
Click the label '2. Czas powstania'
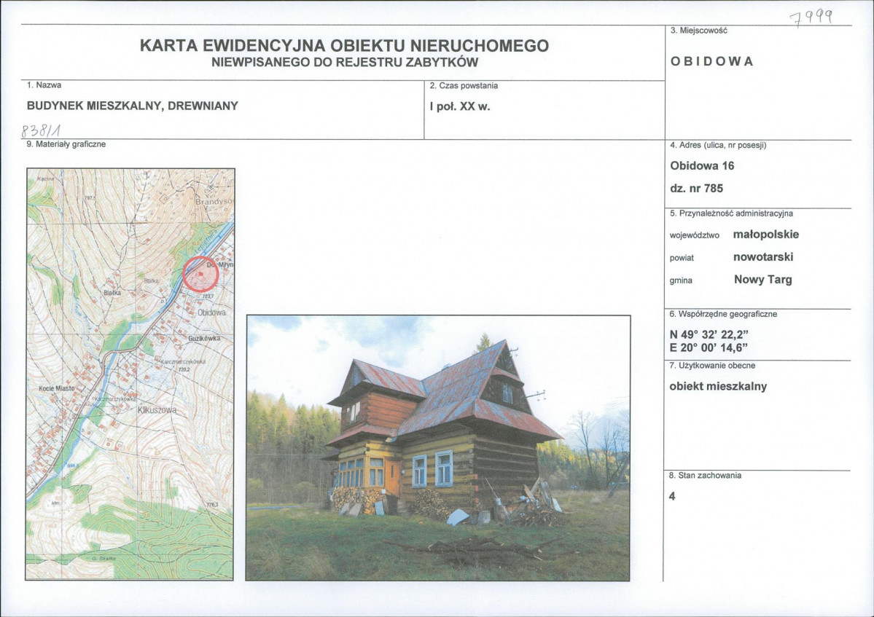(464, 86)
